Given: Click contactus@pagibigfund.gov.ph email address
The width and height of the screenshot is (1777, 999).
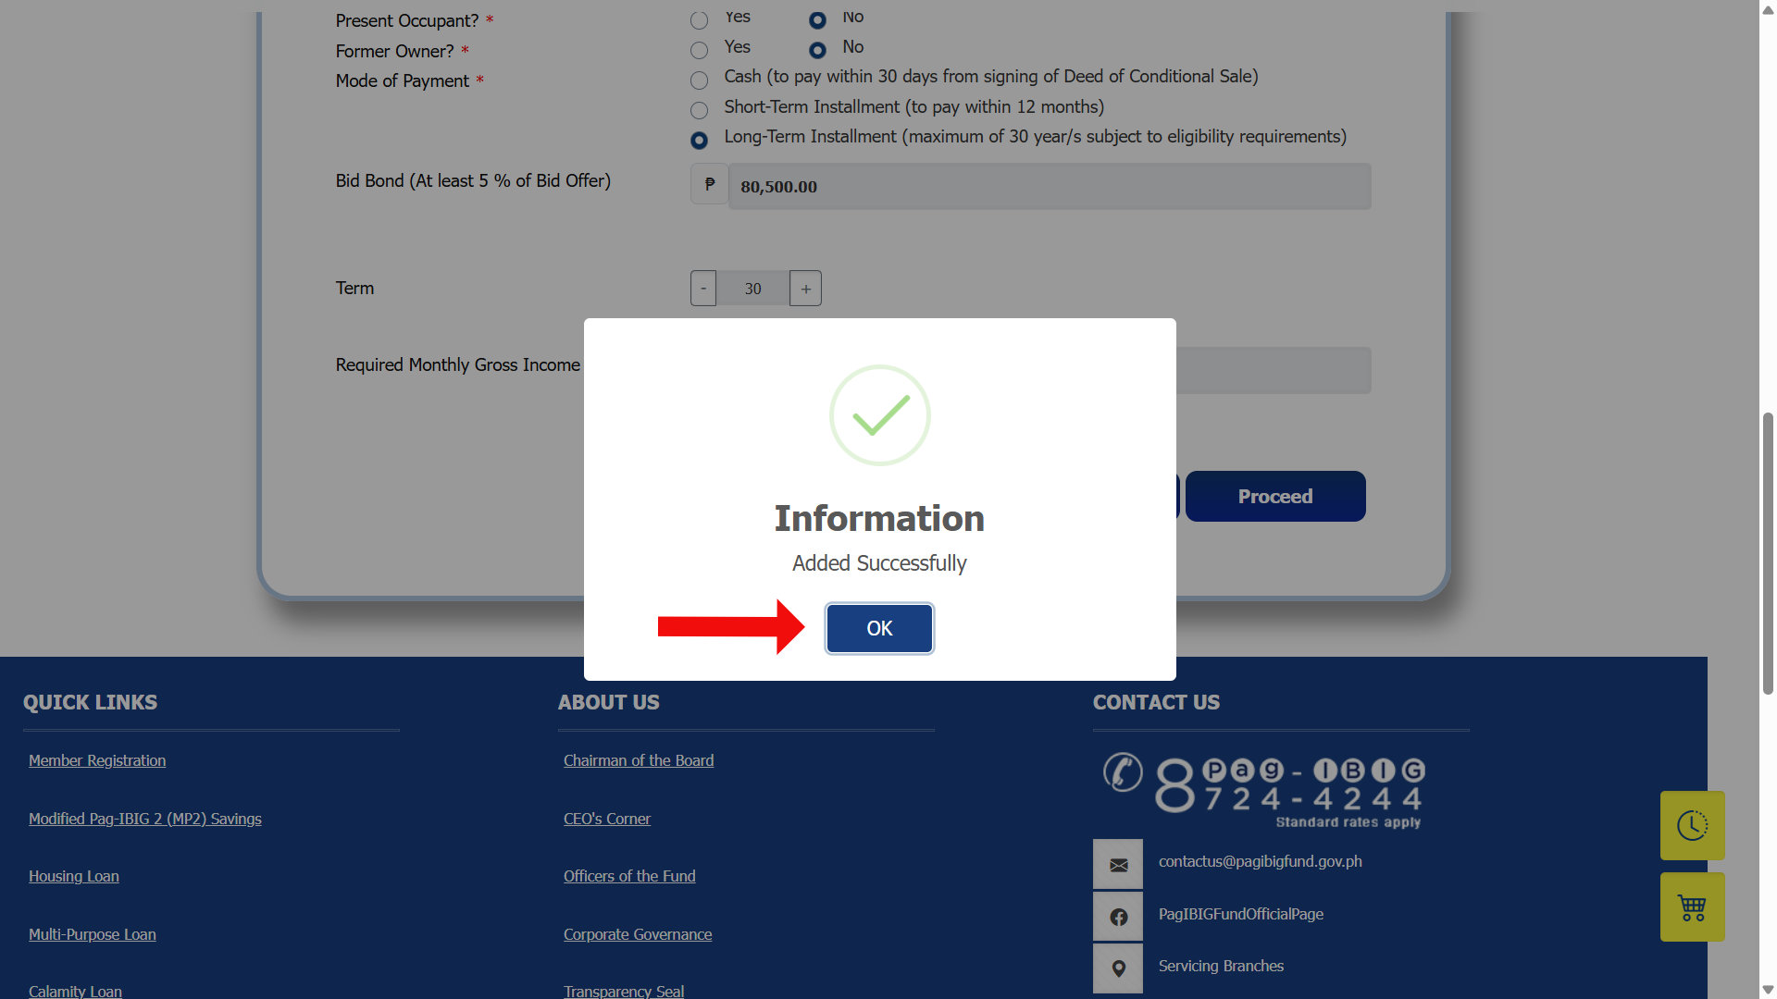Looking at the screenshot, I should [1260, 861].
